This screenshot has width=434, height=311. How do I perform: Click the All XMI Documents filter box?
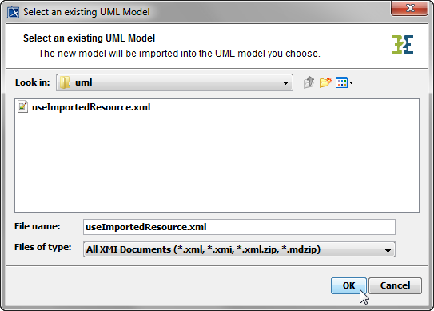[239, 249]
